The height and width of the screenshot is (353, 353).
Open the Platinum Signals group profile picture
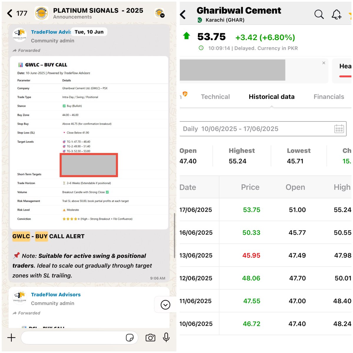click(x=41, y=13)
